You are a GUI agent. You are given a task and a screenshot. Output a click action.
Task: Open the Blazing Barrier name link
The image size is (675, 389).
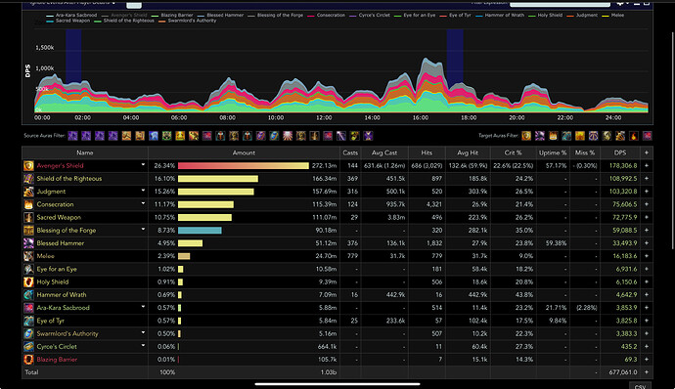click(57, 360)
